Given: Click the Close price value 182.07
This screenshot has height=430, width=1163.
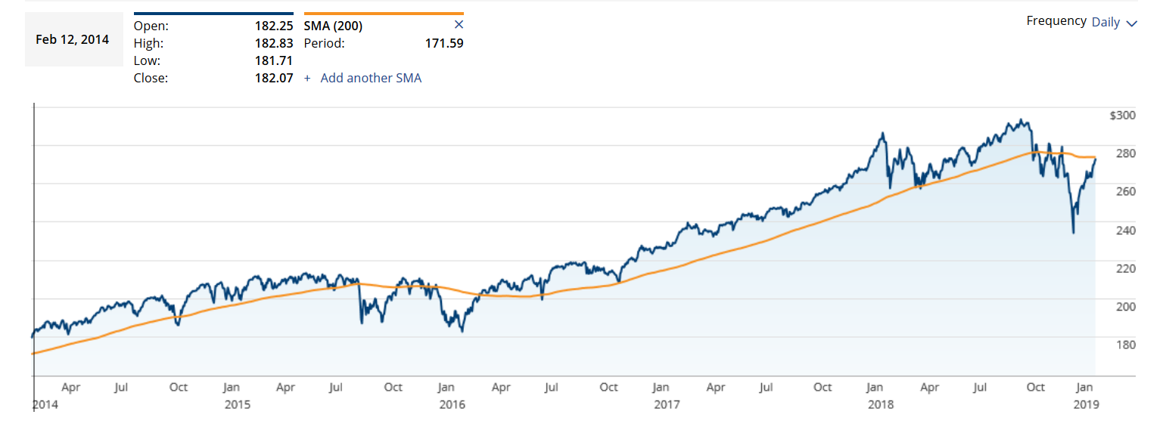Looking at the screenshot, I should [x=274, y=78].
